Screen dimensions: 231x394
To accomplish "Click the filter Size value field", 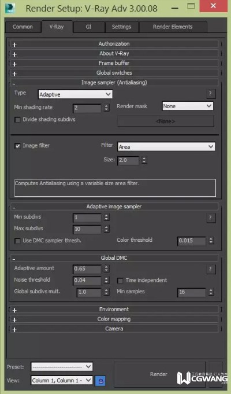I will (x=128, y=160).
